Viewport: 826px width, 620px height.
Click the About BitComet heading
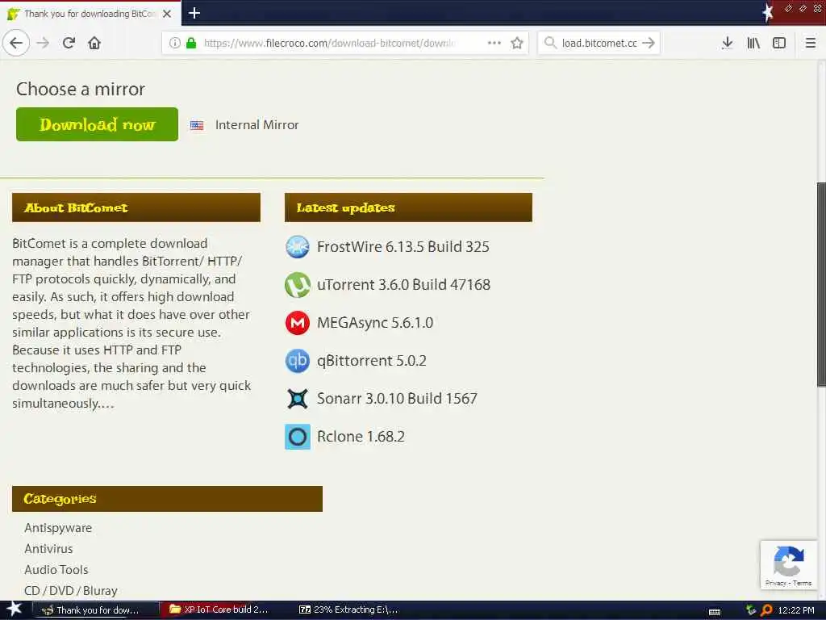pyautogui.click(x=76, y=207)
